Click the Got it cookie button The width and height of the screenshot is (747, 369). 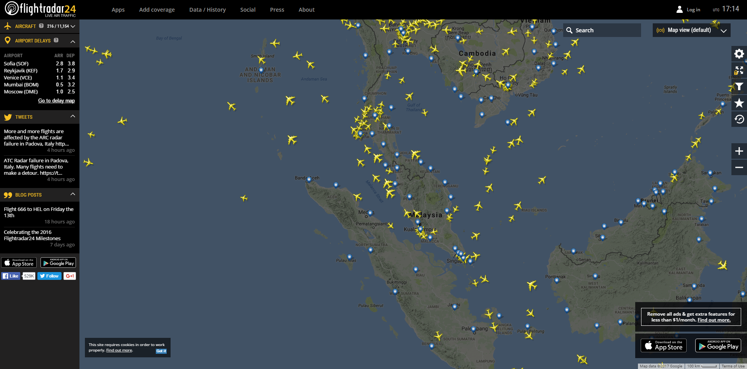click(161, 351)
